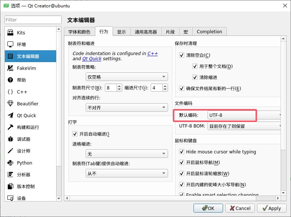
Task: Select the Beautifier diamond icon
Action: tap(10, 104)
